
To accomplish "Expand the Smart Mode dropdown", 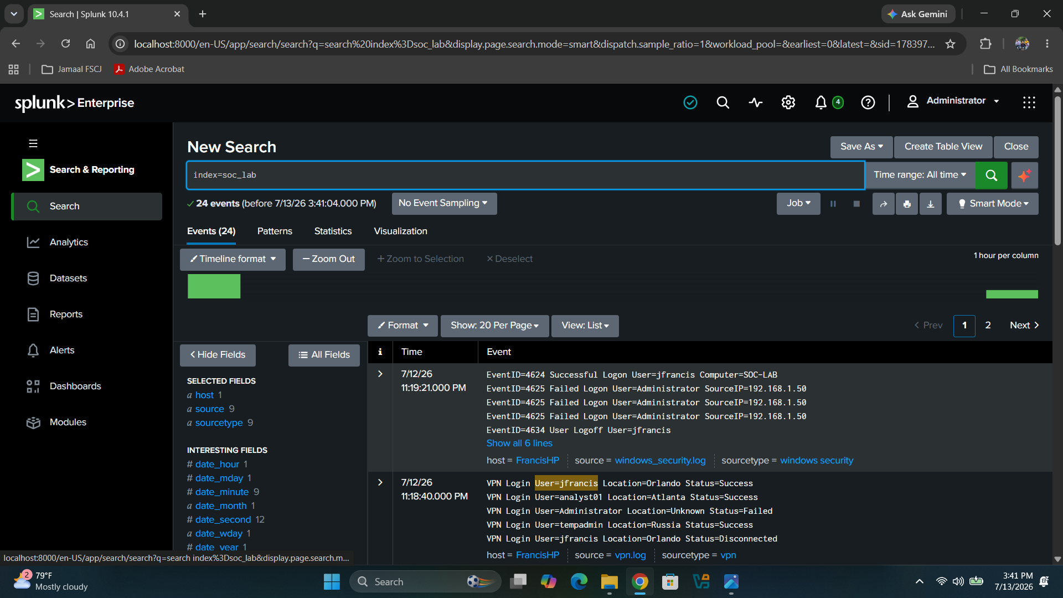I will [993, 204].
